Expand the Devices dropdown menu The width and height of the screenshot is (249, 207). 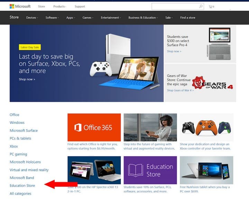click(x=32, y=18)
